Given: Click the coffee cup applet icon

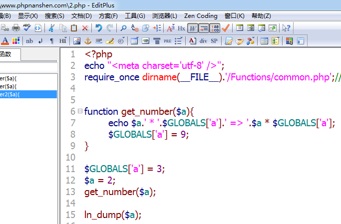Looking at the screenshot, I should pos(240,41).
